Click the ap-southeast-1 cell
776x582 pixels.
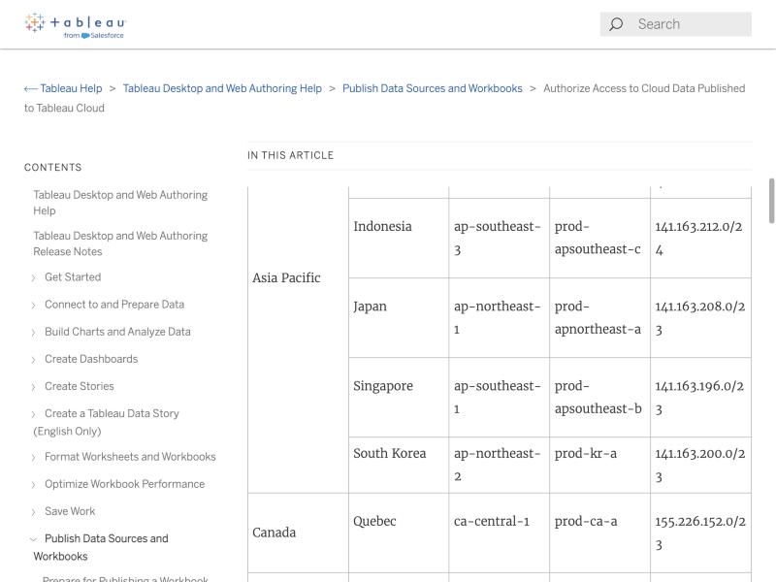coord(500,398)
